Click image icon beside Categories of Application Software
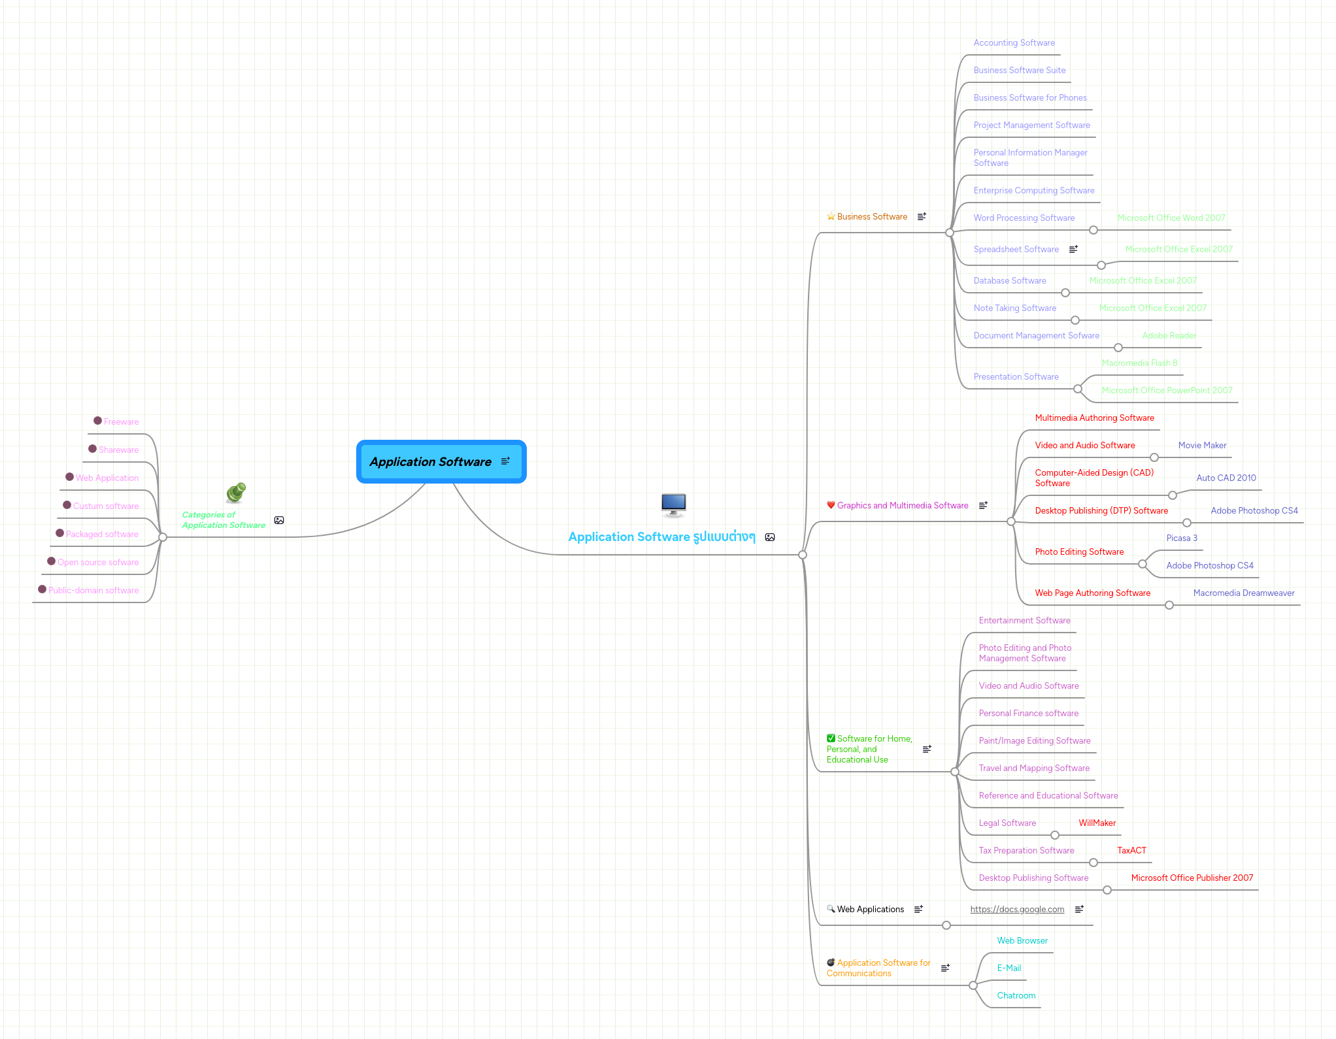 pos(279,520)
